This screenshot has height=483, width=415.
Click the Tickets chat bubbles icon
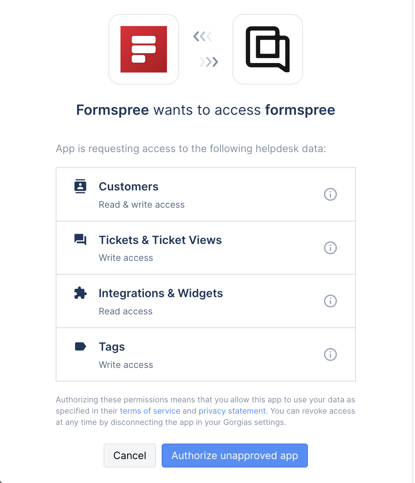coord(80,240)
